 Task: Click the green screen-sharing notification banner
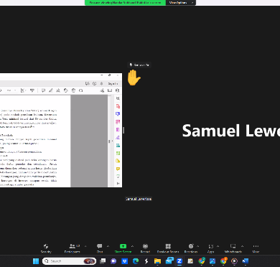coord(125,3)
